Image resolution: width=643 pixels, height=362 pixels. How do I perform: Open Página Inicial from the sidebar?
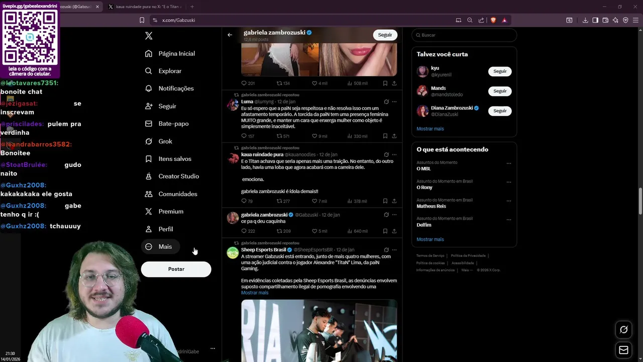tap(170, 53)
